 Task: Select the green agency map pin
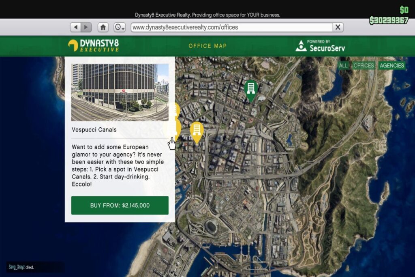pyautogui.click(x=250, y=90)
